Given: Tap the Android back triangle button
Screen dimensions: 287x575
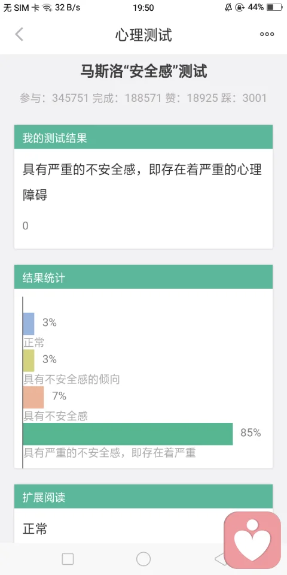Looking at the screenshot, I should [x=219, y=559].
